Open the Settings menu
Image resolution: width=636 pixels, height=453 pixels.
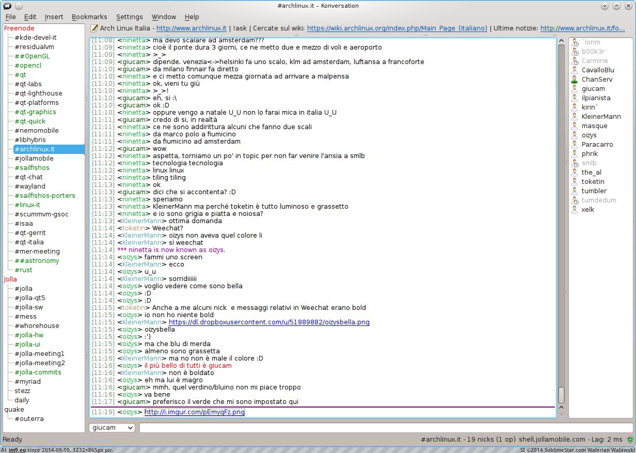pos(130,17)
